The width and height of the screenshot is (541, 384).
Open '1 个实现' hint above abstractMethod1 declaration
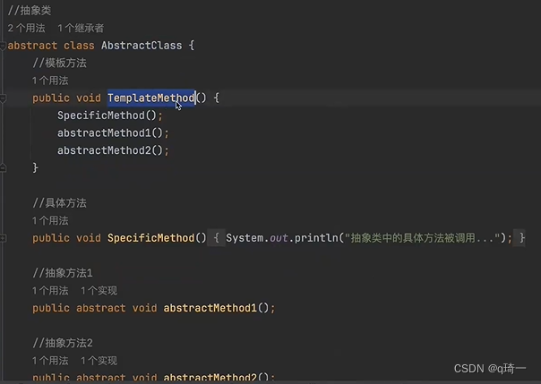[x=99, y=291]
